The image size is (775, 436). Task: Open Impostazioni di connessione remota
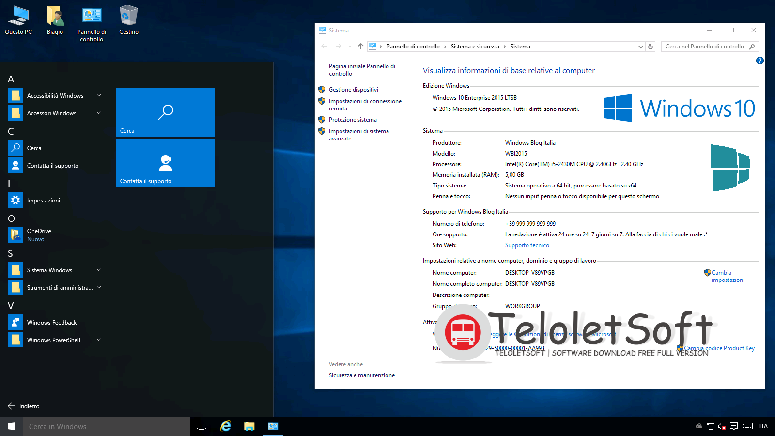pyautogui.click(x=365, y=105)
